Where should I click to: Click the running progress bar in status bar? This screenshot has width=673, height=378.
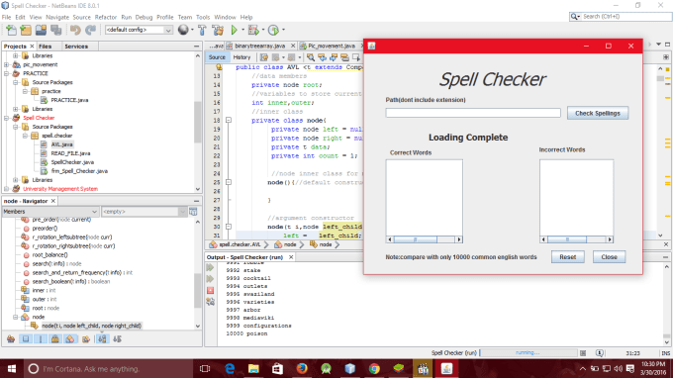[529, 352]
